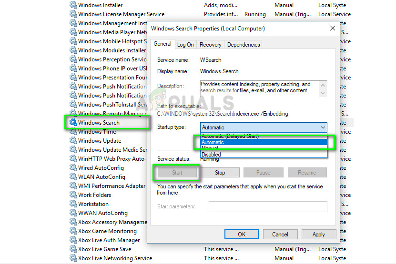This screenshot has height=264, width=396.
Task: Close the Windows Search Properties dialog
Action: pos(332,28)
